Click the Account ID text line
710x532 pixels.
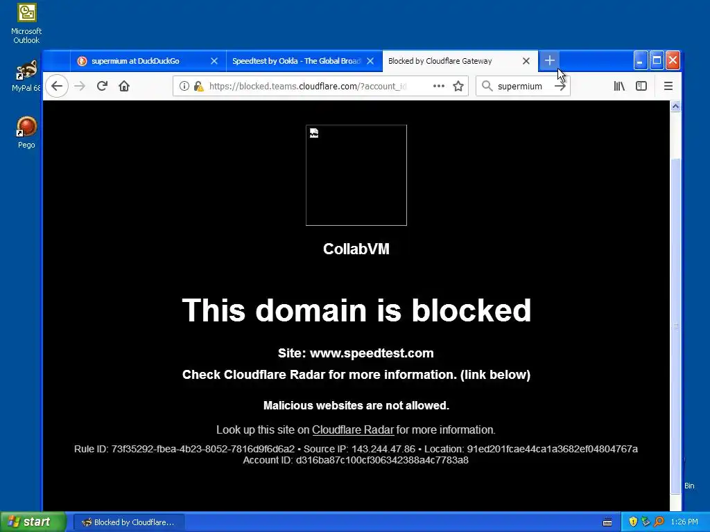pyautogui.click(x=356, y=460)
